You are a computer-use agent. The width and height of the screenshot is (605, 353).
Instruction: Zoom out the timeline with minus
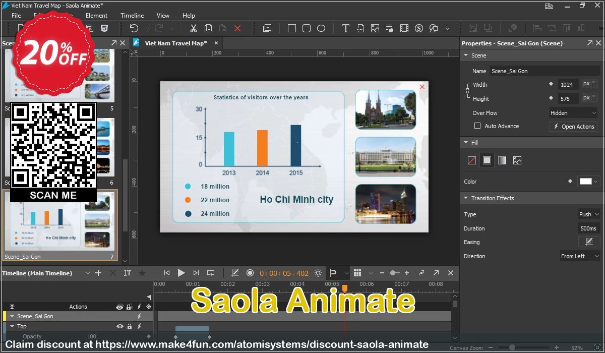click(x=382, y=273)
